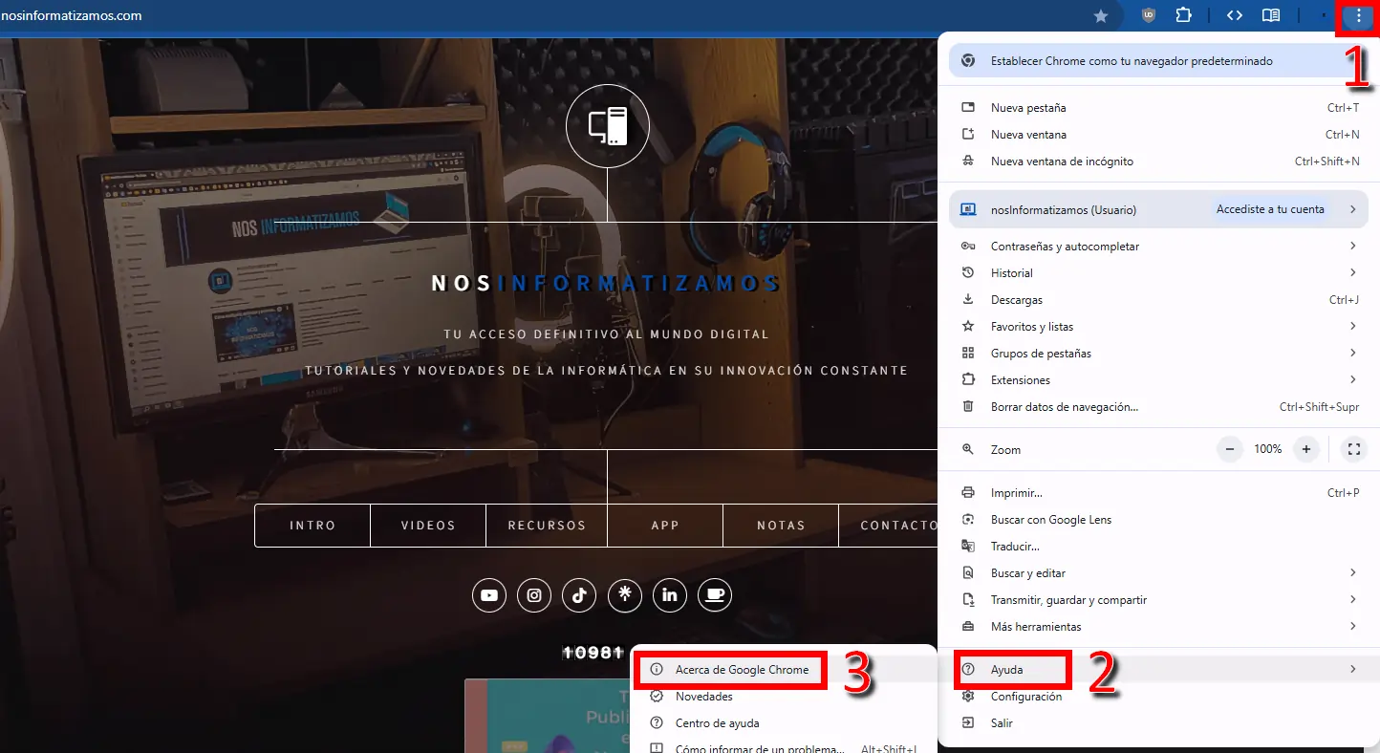1380x753 pixels.
Task: Click the Chrome three-dot menu button
Action: [1358, 16]
